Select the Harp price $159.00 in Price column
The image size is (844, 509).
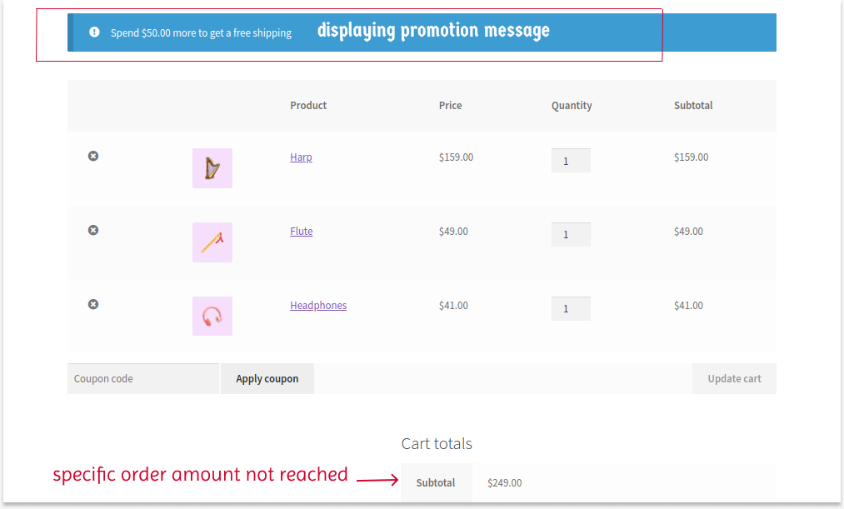point(456,157)
